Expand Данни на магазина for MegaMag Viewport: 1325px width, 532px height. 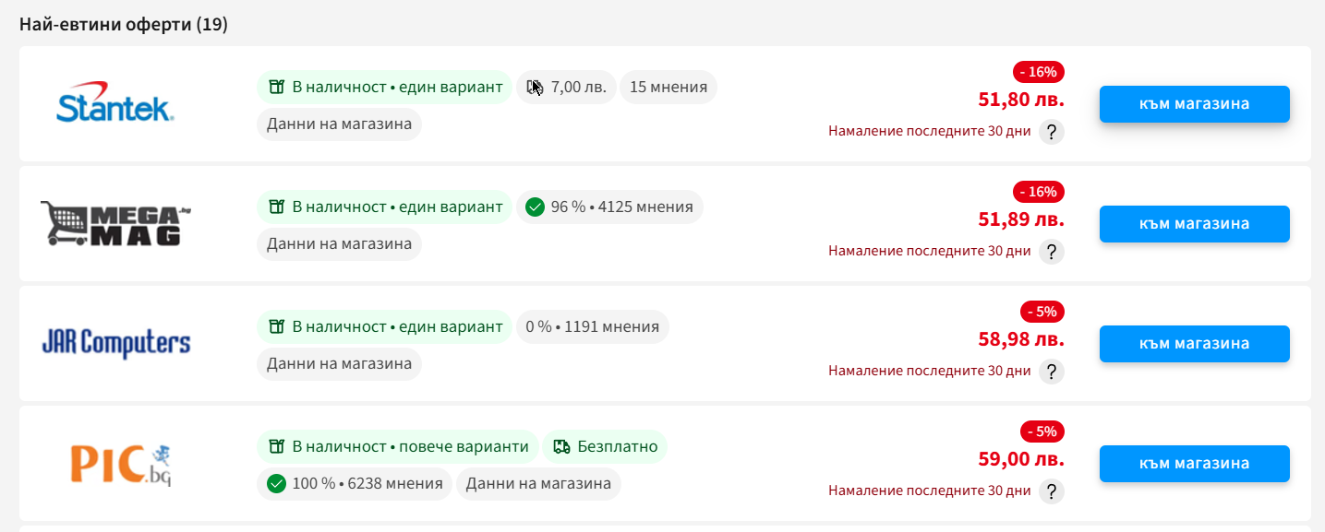point(339,244)
